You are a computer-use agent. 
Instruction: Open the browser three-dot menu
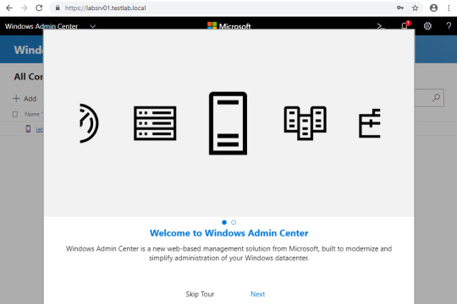[x=449, y=8]
